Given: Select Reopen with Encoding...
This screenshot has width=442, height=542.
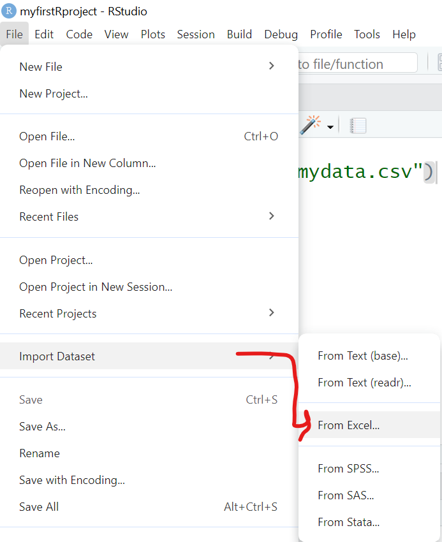Looking at the screenshot, I should pyautogui.click(x=149, y=190).
